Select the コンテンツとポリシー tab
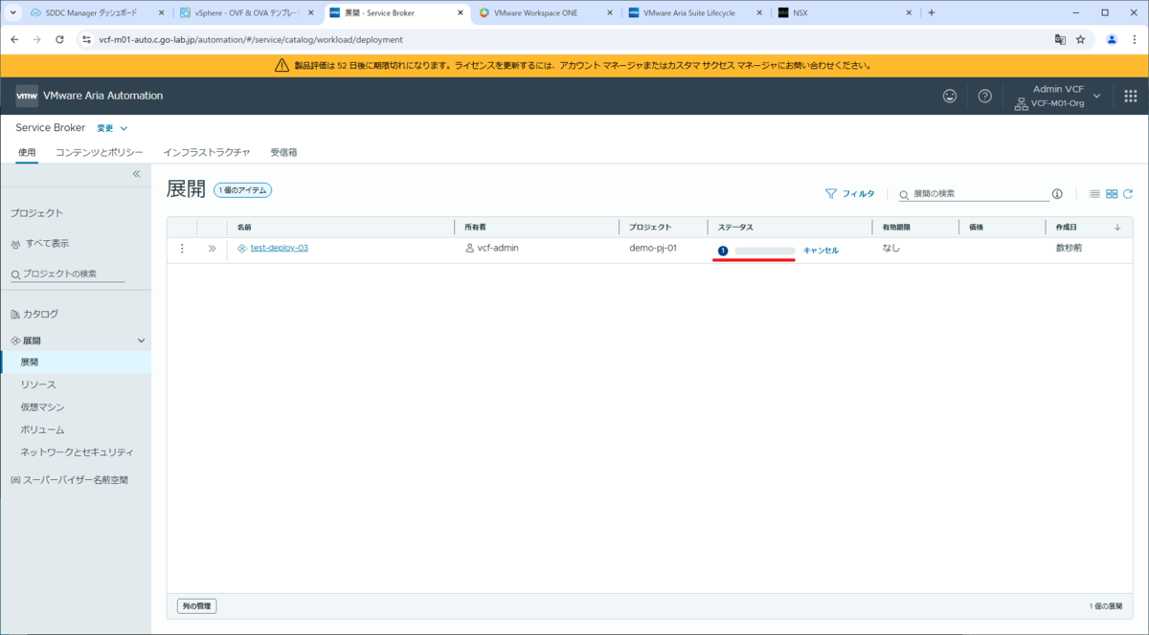The image size is (1149, 635). tap(100, 152)
